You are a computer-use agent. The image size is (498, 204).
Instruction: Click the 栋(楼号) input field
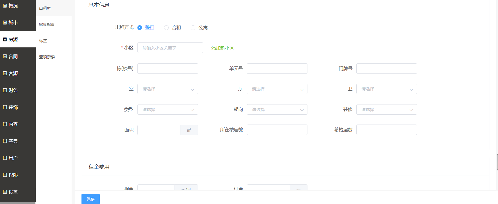(x=168, y=69)
